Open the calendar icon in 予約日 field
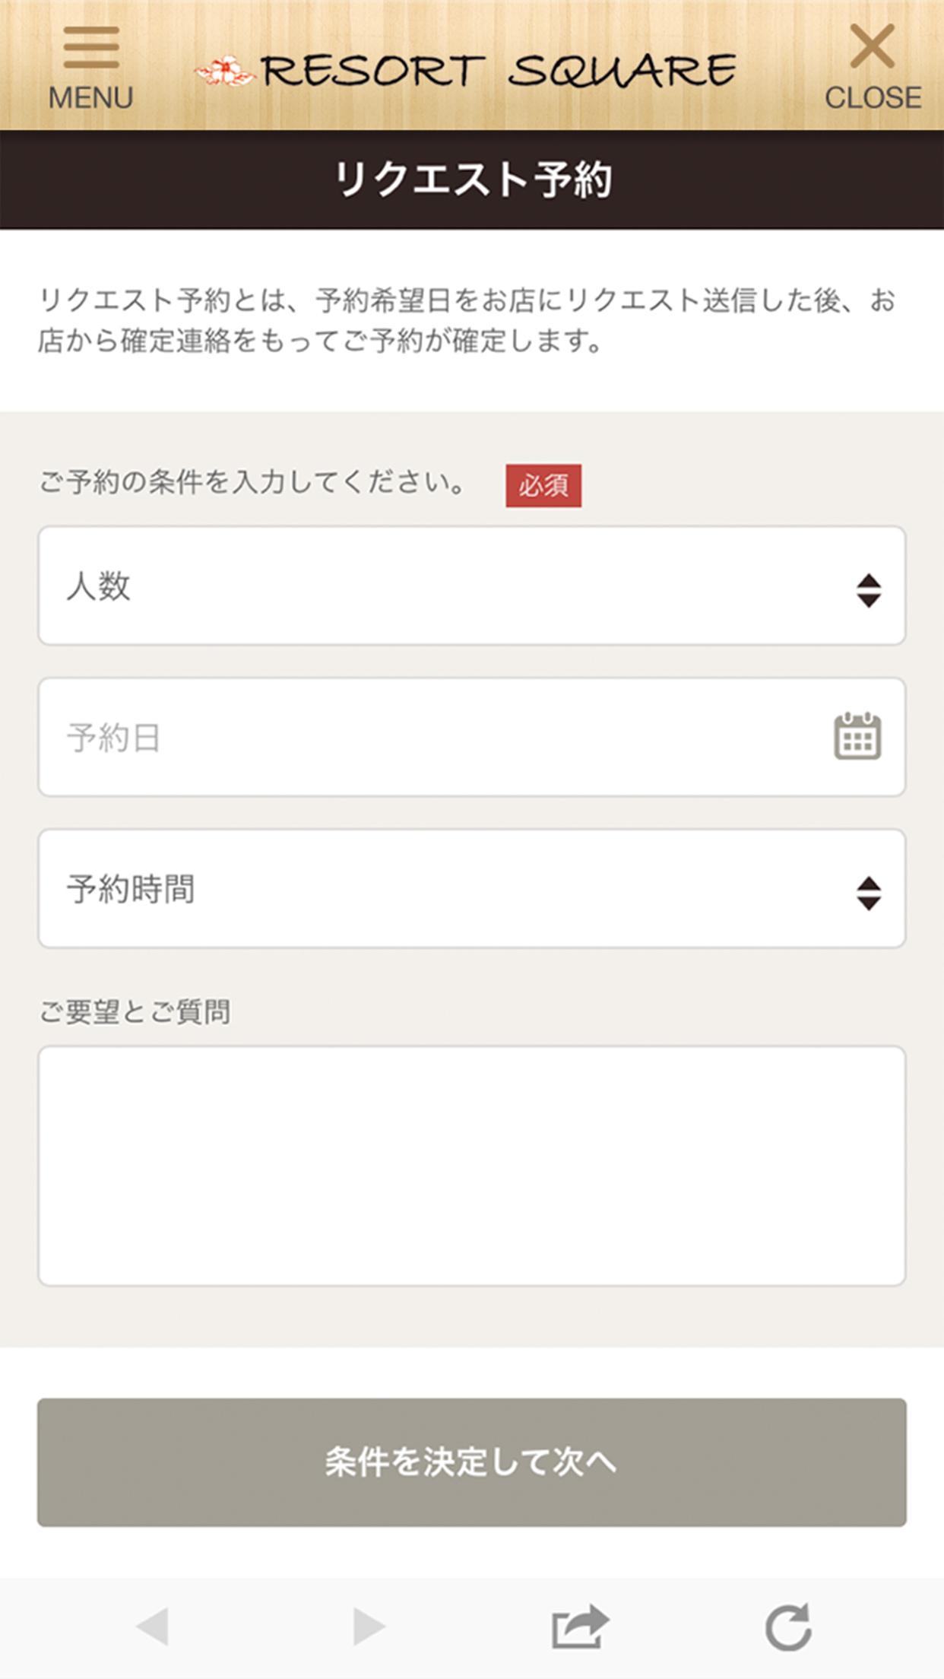Screen dimensions: 944x1679 point(857,737)
